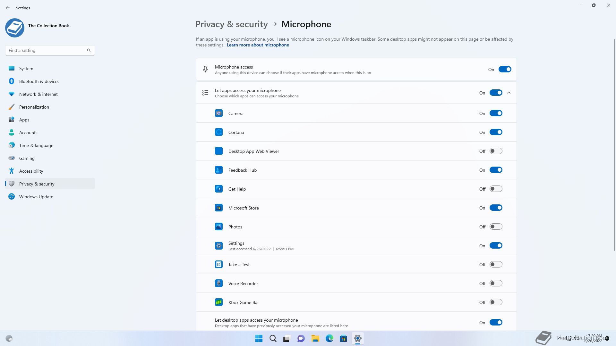
Task: Click the list icon beside Let apps access
Action: click(x=205, y=93)
